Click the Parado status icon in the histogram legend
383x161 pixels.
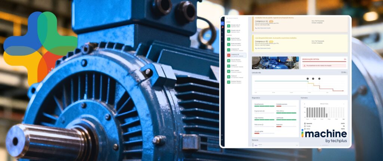click(305, 126)
